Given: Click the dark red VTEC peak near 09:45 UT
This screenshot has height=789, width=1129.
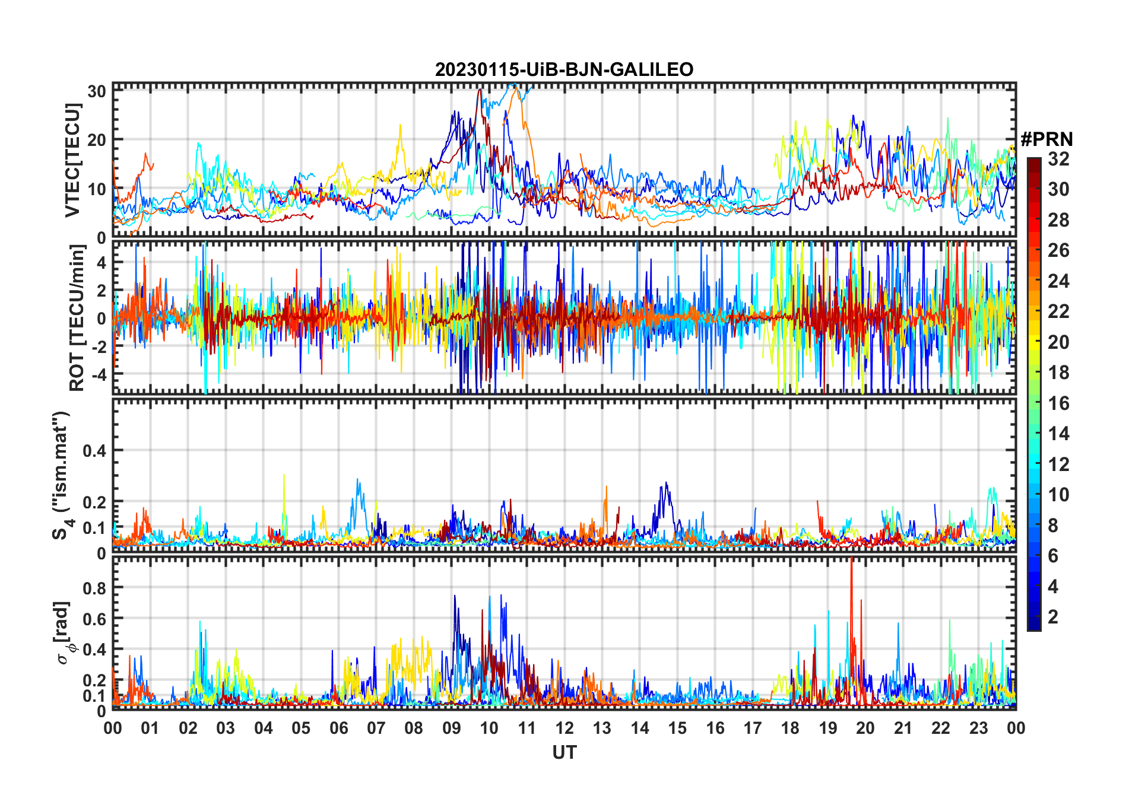Looking at the screenshot, I should pos(479,90).
